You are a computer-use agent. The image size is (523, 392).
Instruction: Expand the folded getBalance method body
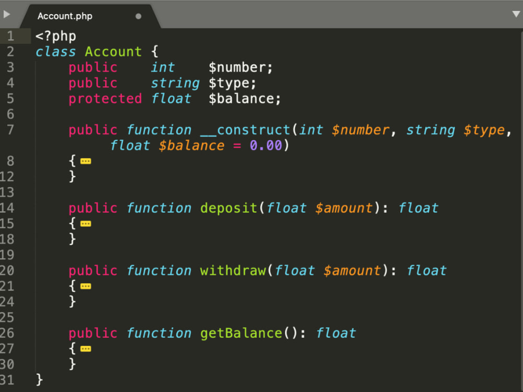click(x=86, y=349)
